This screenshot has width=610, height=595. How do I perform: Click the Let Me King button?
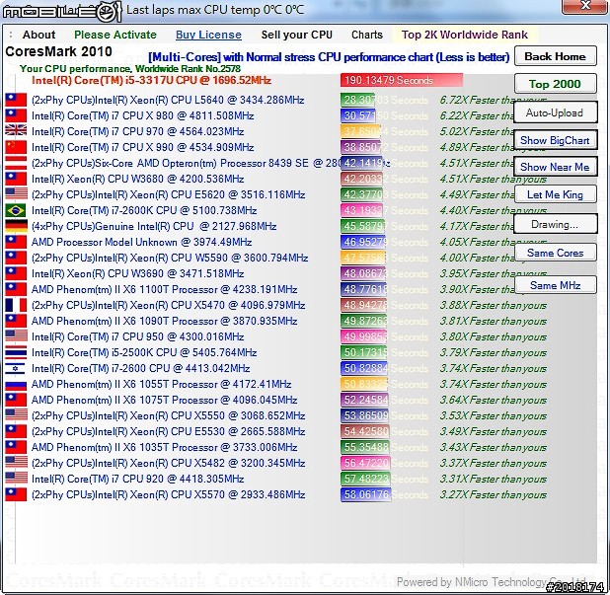click(x=555, y=194)
